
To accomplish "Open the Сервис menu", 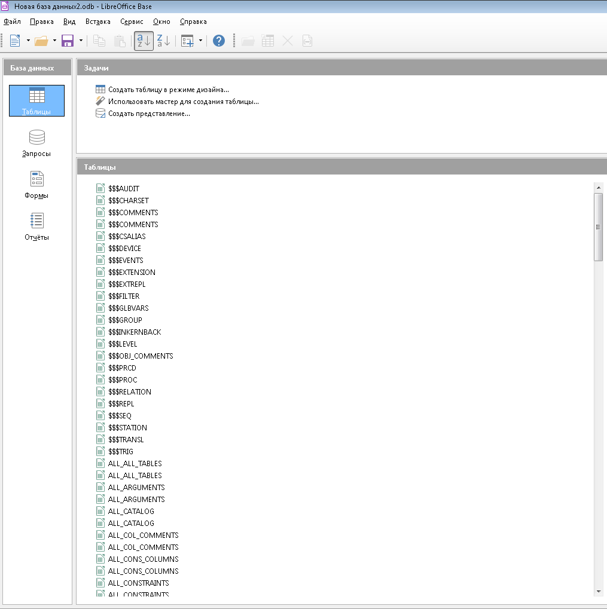I will click(x=132, y=22).
